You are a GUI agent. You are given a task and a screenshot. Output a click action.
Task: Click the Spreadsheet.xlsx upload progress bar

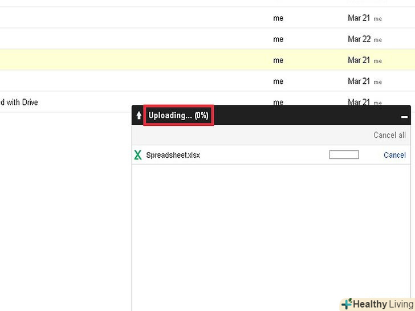[344, 155]
